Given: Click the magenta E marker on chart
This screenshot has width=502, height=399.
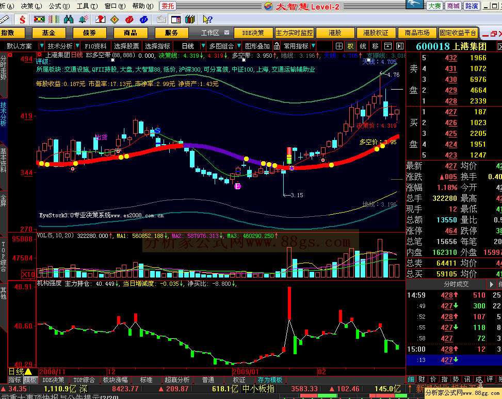Looking at the screenshot, I should click(x=237, y=186).
